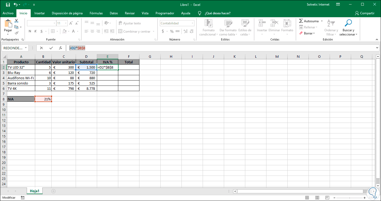381x201 pixels.
Task: Align text to the top
Action: click(86, 23)
